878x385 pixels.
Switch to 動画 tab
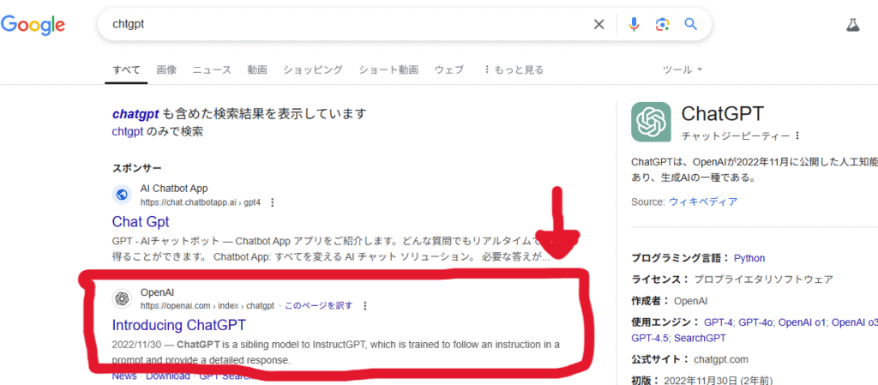pyautogui.click(x=257, y=70)
